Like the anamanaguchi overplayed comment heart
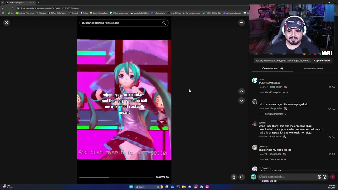This screenshot has height=190, width=338. point(330,109)
